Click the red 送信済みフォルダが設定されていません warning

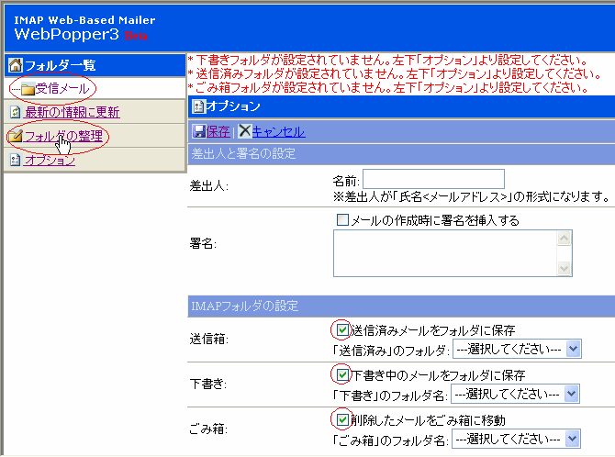click(x=395, y=73)
